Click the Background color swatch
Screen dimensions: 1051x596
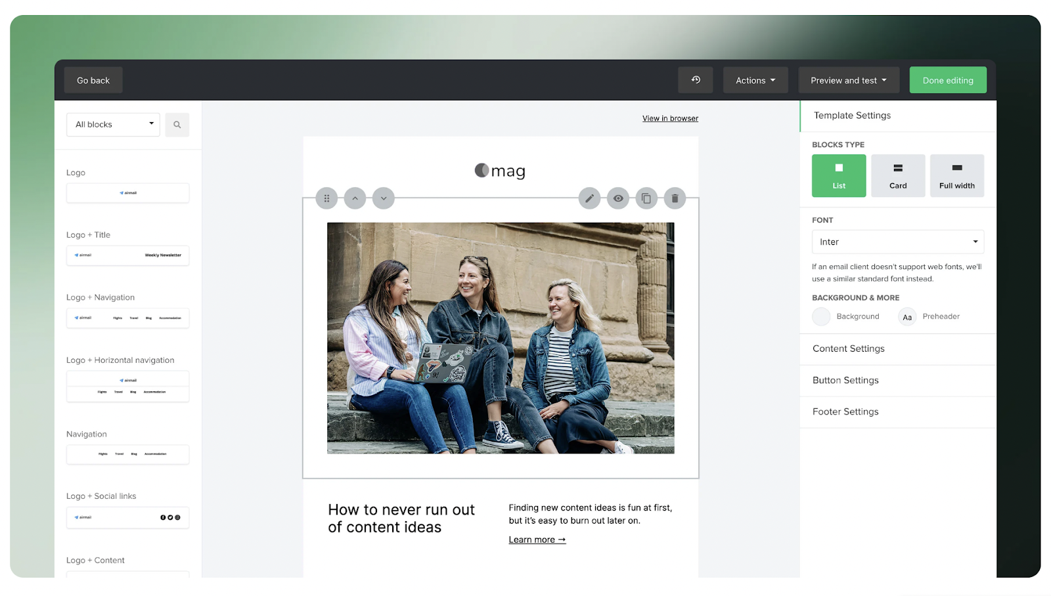pyautogui.click(x=821, y=316)
